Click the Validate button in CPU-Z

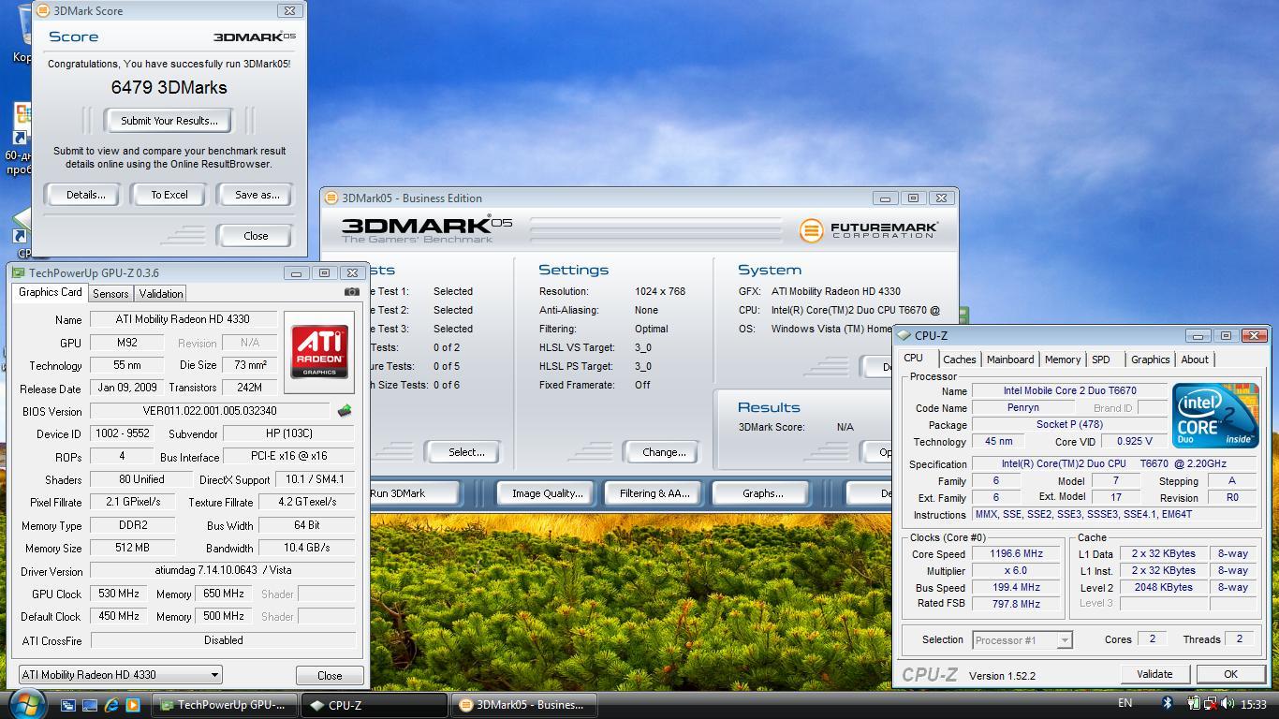tap(1154, 674)
